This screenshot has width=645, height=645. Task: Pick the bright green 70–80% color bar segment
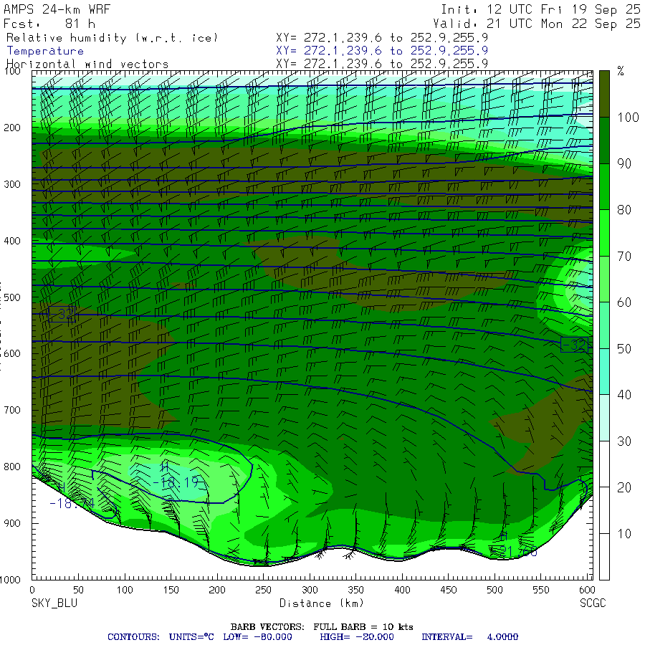point(604,233)
